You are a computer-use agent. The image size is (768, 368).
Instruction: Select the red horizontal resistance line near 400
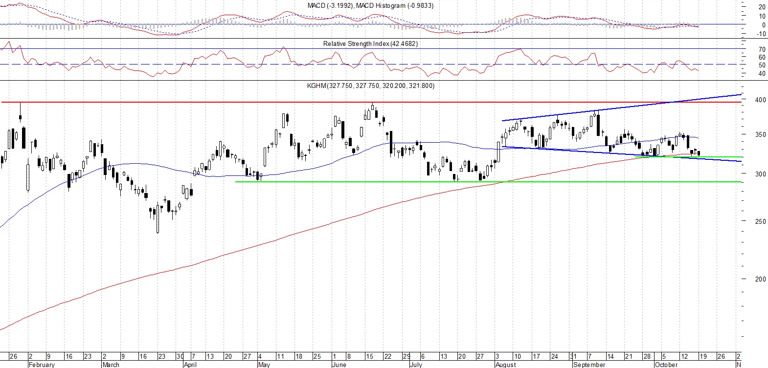(372, 102)
